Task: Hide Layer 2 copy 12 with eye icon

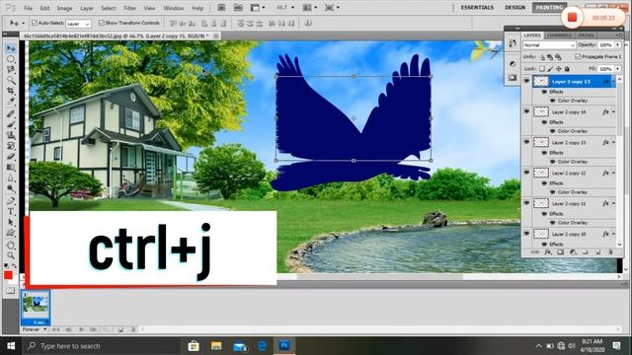Action: pos(526,173)
